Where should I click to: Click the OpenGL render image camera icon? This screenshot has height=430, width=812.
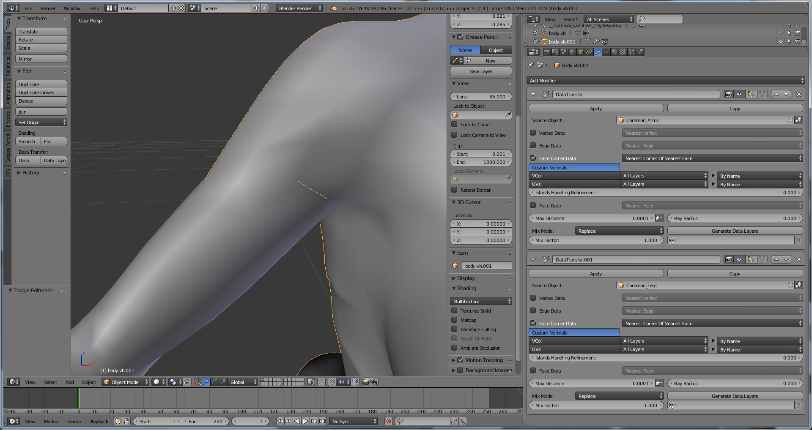click(x=366, y=382)
